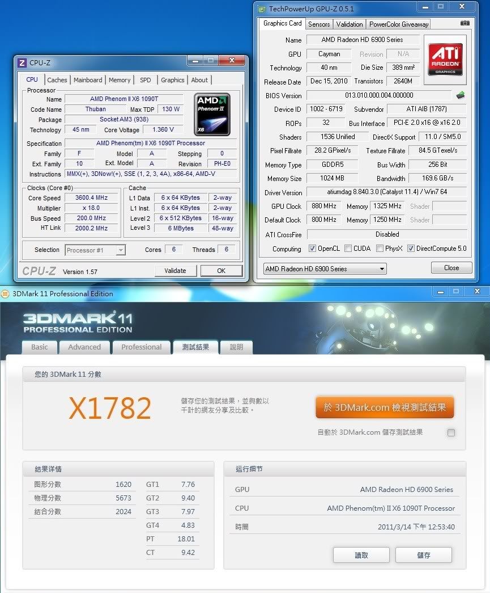Toggle the CUDA checkbox in GPU-Z

coord(348,249)
